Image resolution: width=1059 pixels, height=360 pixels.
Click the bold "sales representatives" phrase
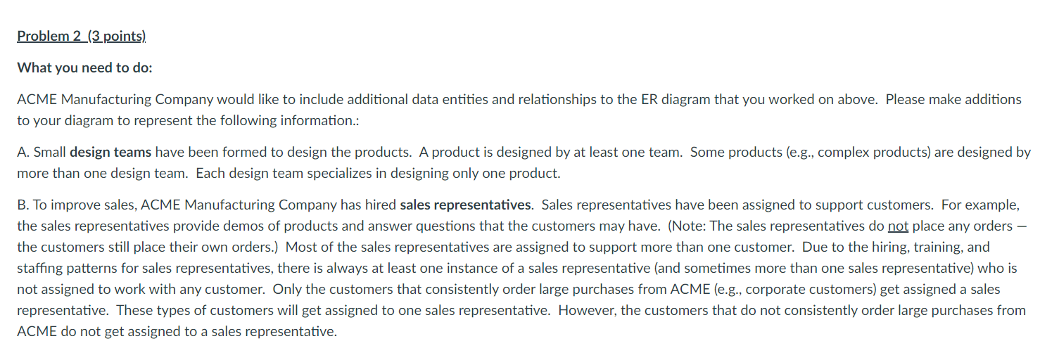[x=466, y=205]
